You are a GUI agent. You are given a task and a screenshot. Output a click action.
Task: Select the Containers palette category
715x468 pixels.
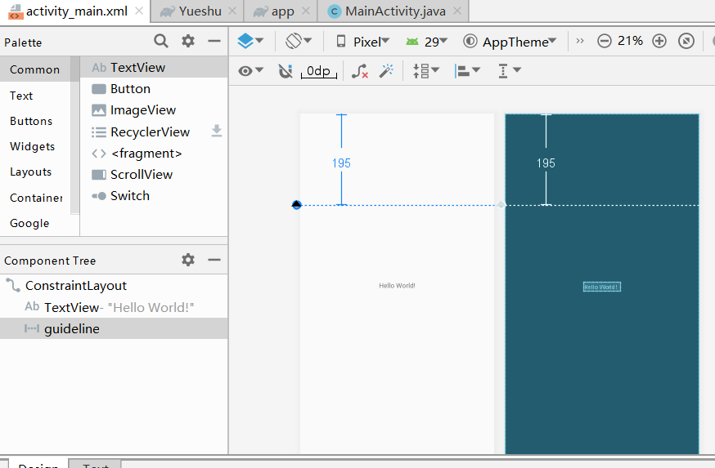tap(36, 198)
